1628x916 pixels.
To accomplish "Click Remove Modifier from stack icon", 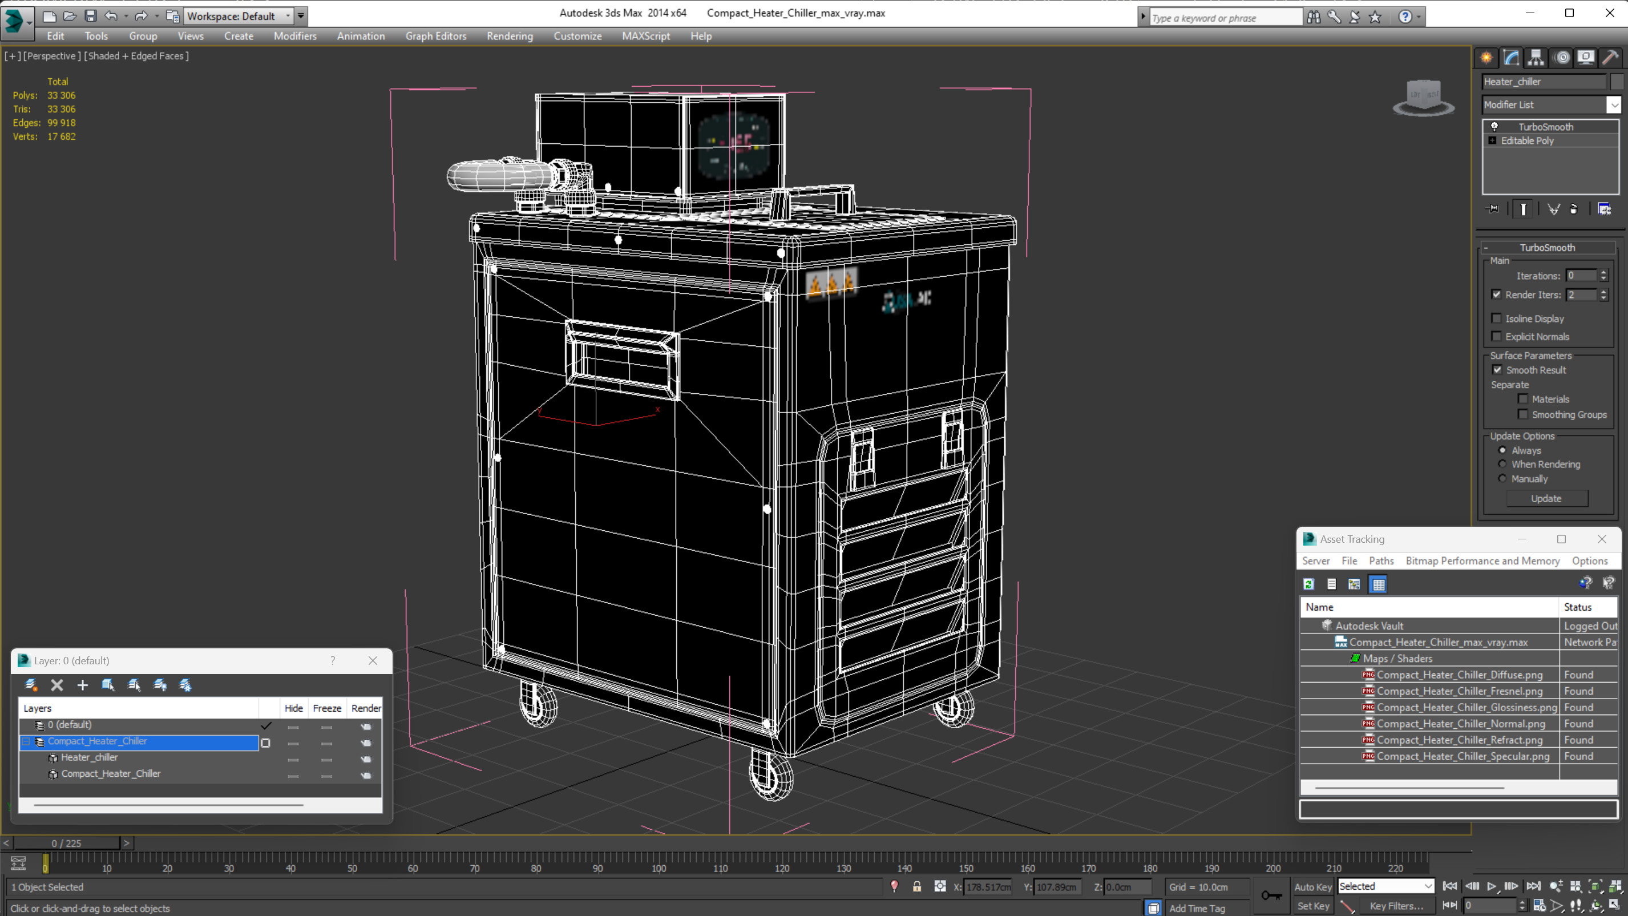I will (1574, 209).
